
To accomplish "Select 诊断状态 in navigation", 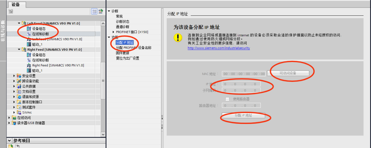I will [123, 22].
